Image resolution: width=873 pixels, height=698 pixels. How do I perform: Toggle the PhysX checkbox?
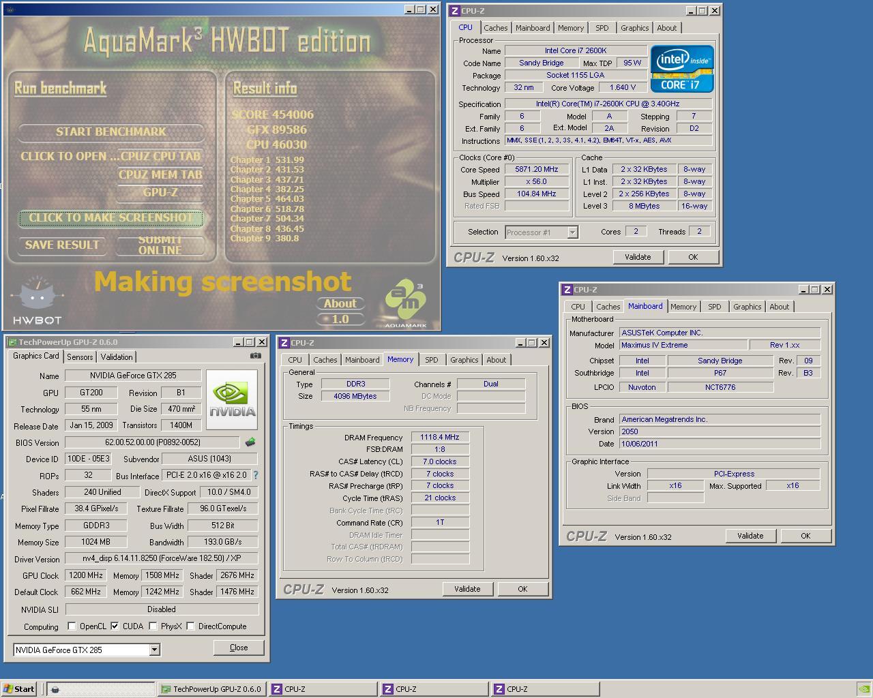[x=153, y=626]
